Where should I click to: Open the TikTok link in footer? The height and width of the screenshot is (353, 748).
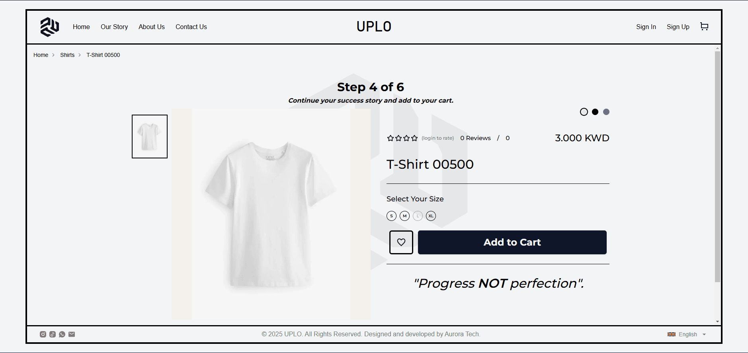pos(53,334)
